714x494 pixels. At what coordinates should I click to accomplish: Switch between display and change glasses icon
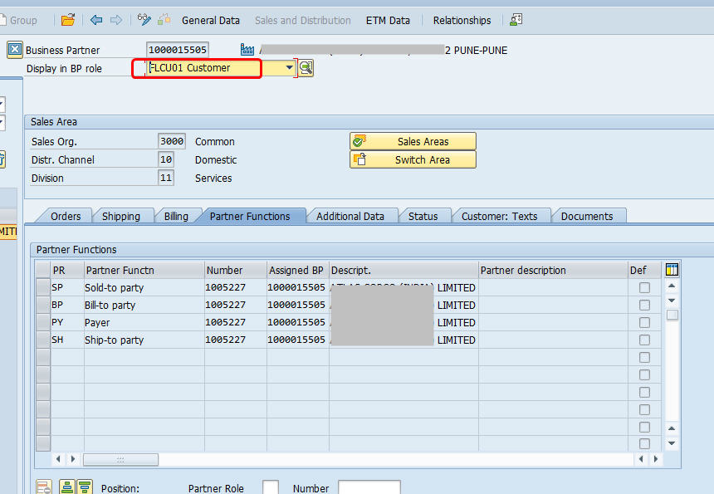144,20
